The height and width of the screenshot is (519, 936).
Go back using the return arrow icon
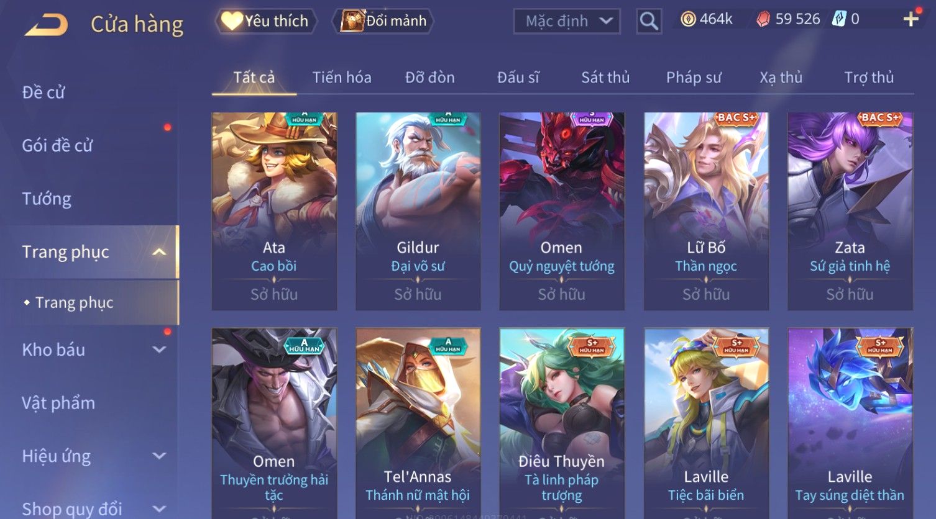(46, 25)
